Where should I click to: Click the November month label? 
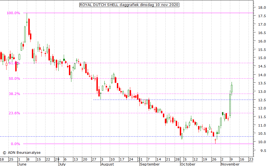point(230,164)
